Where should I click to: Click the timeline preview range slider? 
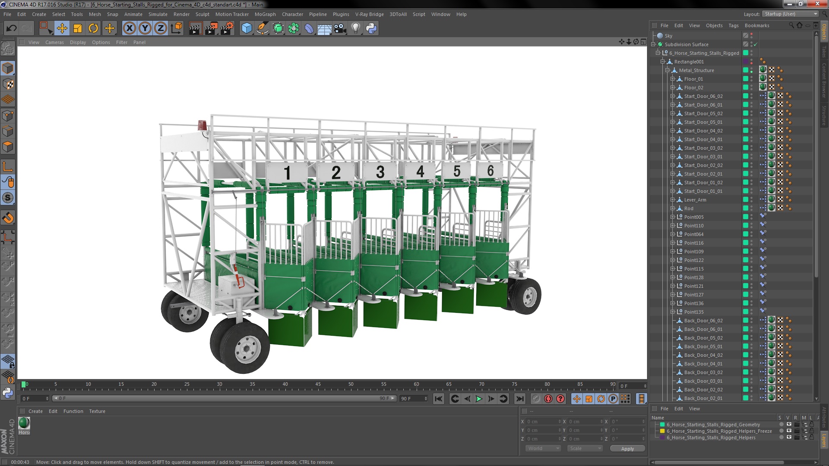click(x=224, y=398)
